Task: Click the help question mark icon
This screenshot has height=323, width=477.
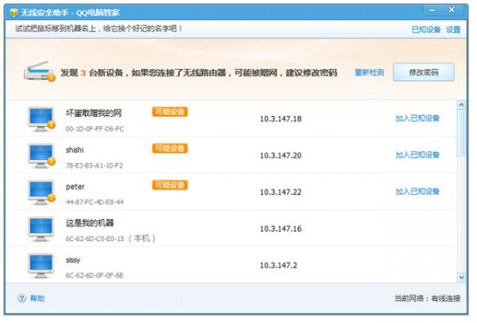Action: 22,298
